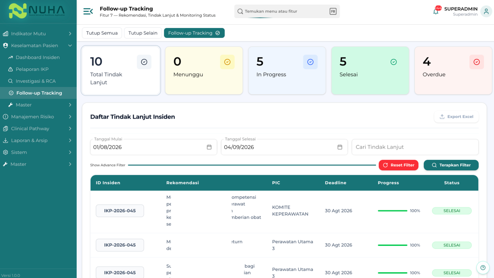Click SELESAI status in KOMITE KEPERAWATAN row
Image resolution: width=494 pixels, height=278 pixels.
[x=452, y=211]
